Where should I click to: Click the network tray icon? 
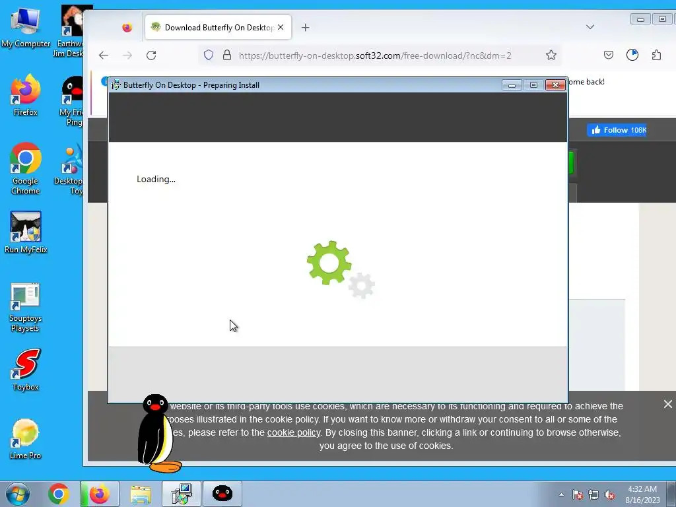593,494
